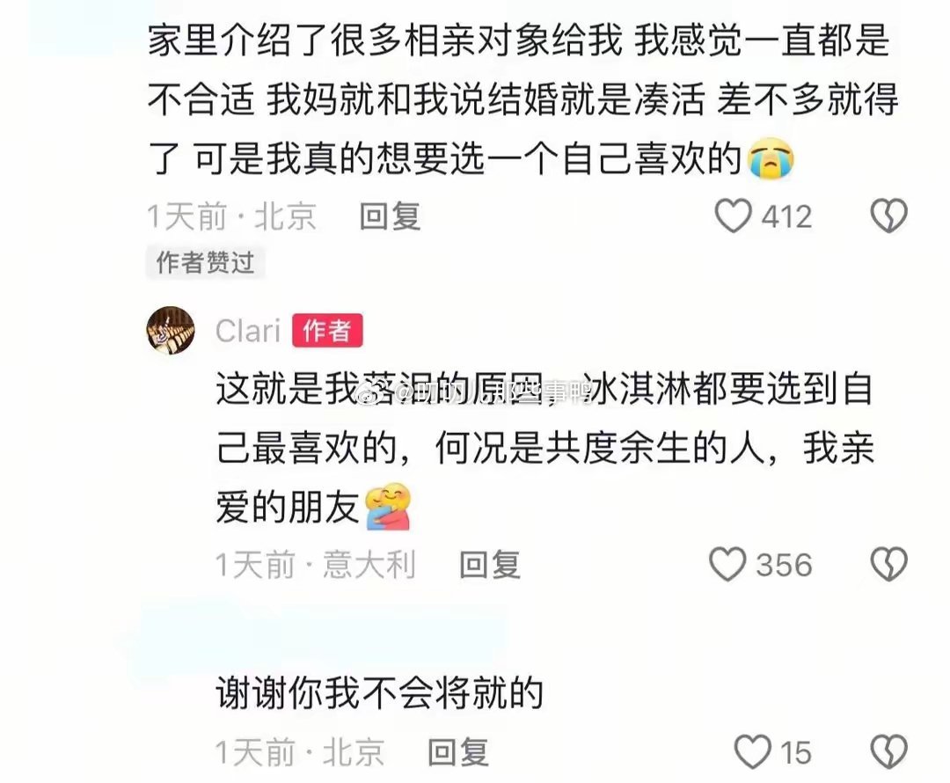This screenshot has width=950, height=783.
Task: Open Clari's profile avatar
Action: click(171, 330)
